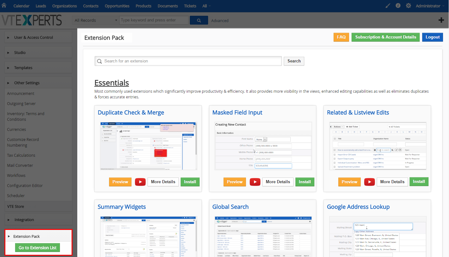Open Inventory: Terms and Conditions
The width and height of the screenshot is (449, 257).
26,117
